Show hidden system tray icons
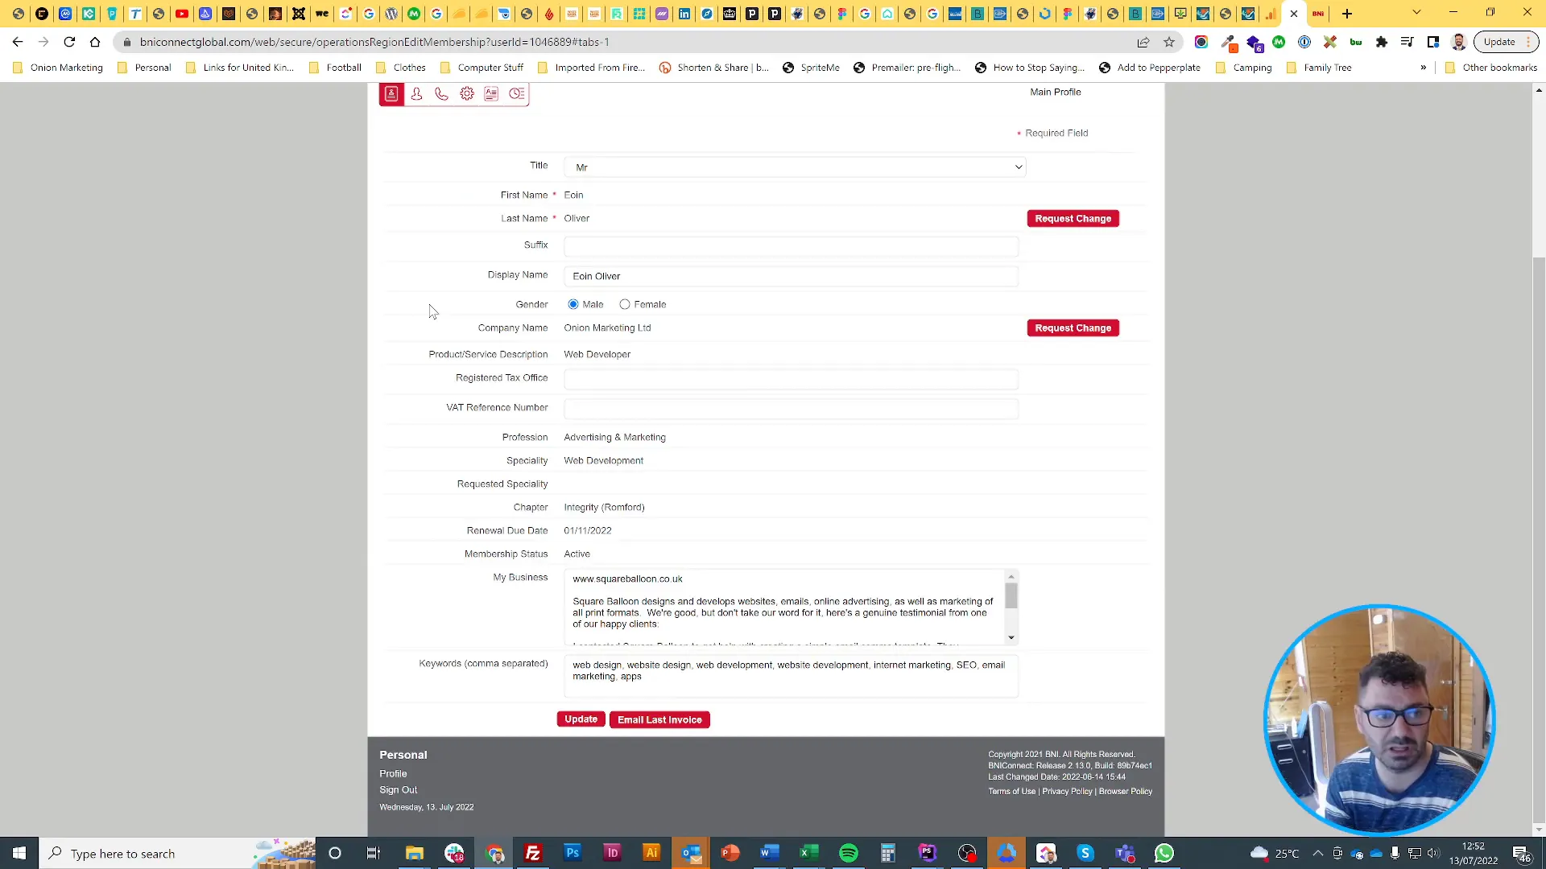The height and width of the screenshot is (869, 1546). tap(1318, 854)
